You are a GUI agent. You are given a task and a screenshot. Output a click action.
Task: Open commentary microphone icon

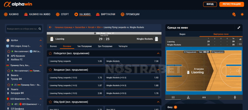click(x=235, y=97)
